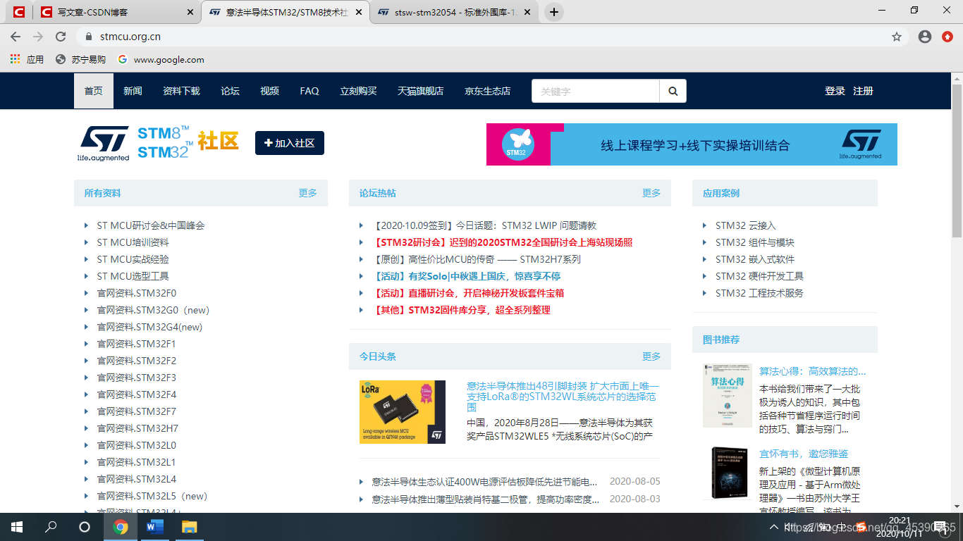Open the Apps shortcut in bookmarks bar
The width and height of the screenshot is (963, 541).
[27, 59]
